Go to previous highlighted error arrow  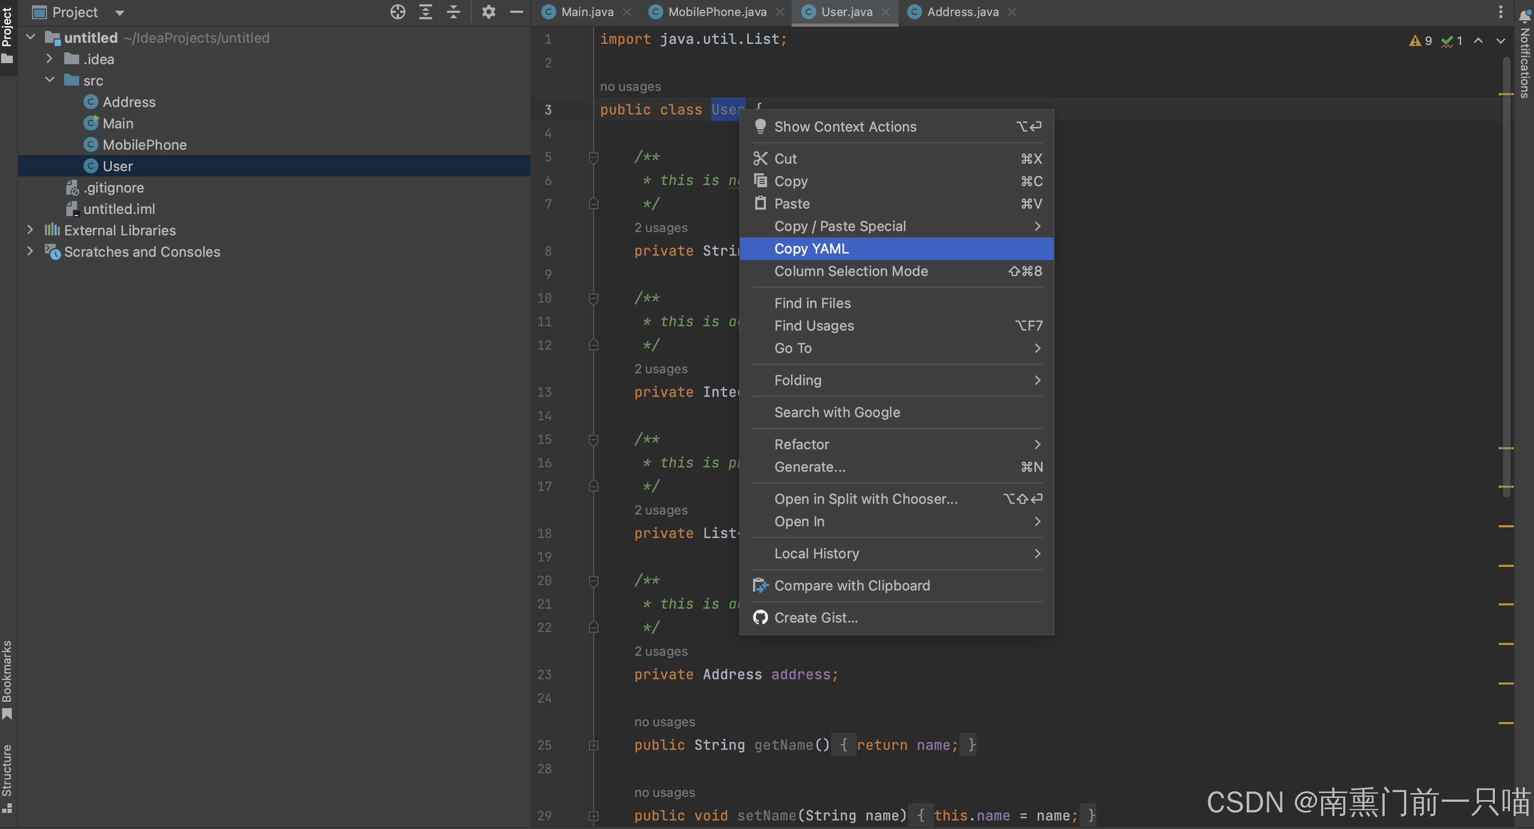[1478, 41]
